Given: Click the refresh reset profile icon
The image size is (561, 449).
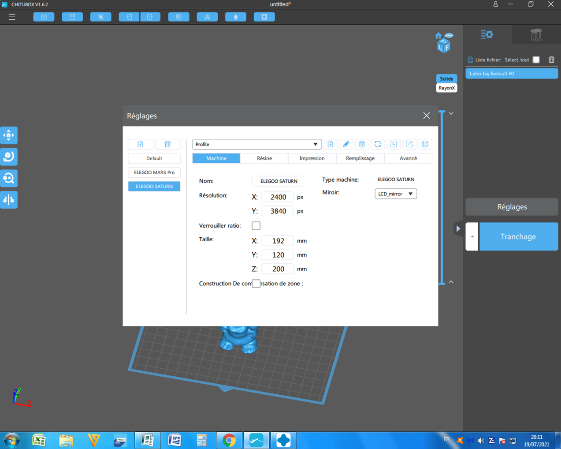Looking at the screenshot, I should tap(378, 144).
